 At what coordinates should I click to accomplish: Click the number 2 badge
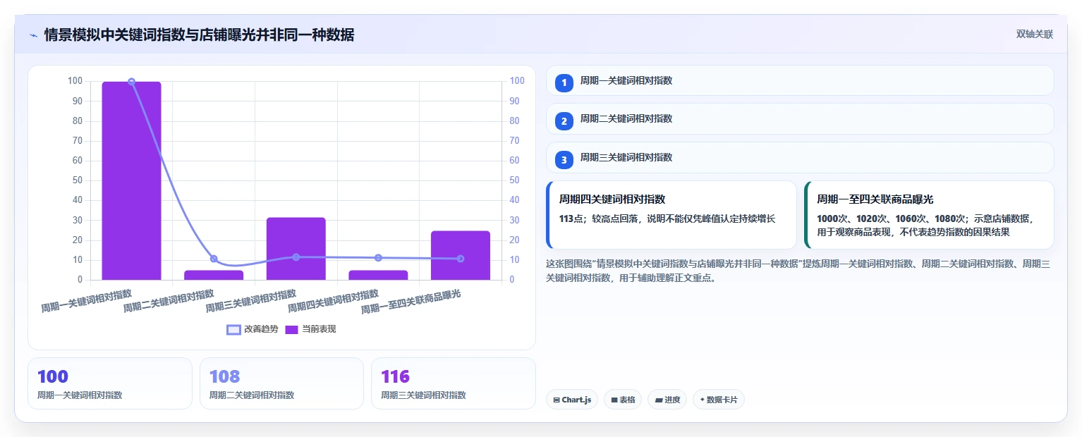click(564, 121)
